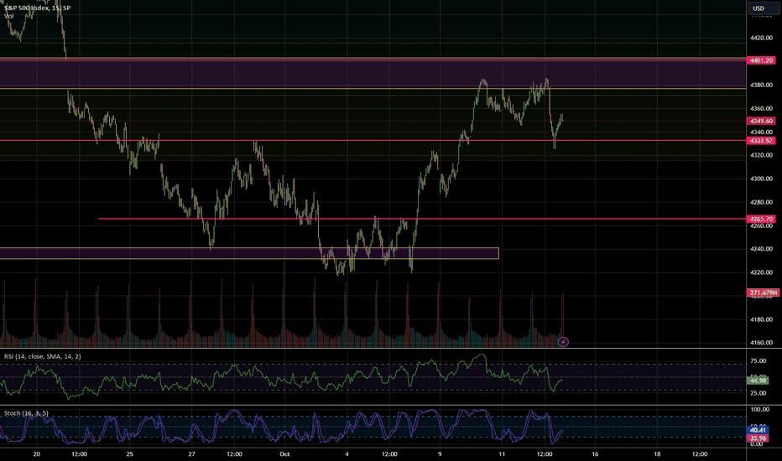Image resolution: width=782 pixels, height=461 pixels.
Task: Click the 4265.70 price line label
Action: coord(760,219)
